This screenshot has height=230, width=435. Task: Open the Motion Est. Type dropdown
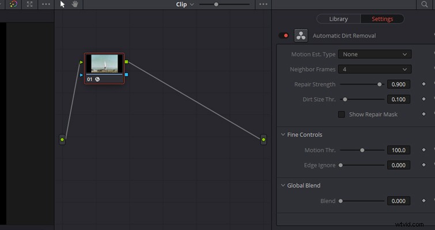(375, 54)
